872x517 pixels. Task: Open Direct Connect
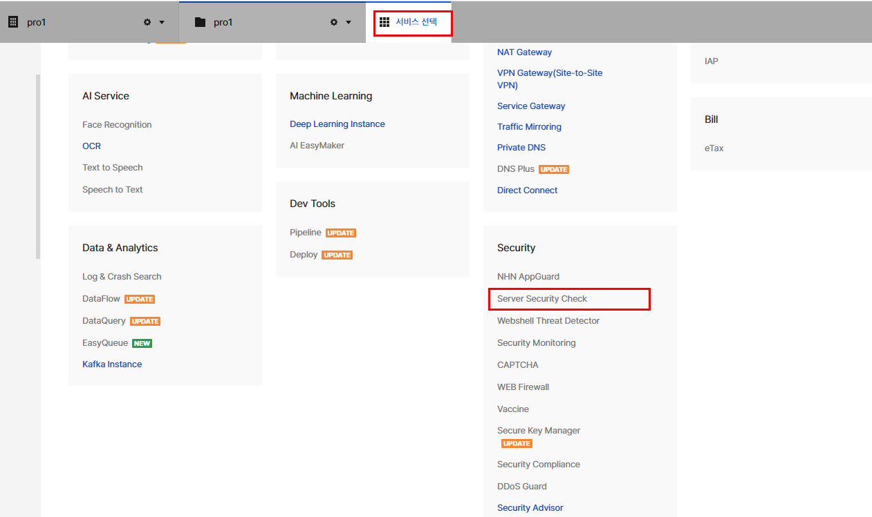(527, 191)
